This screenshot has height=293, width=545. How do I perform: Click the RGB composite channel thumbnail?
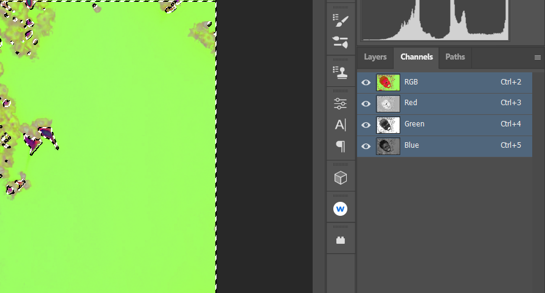point(388,83)
